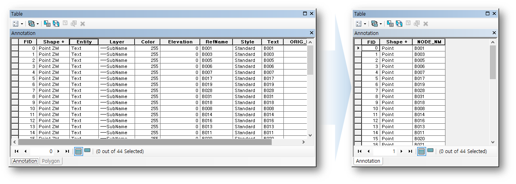Select Annotation tab in right window
516x184 pixels.
click(368, 161)
